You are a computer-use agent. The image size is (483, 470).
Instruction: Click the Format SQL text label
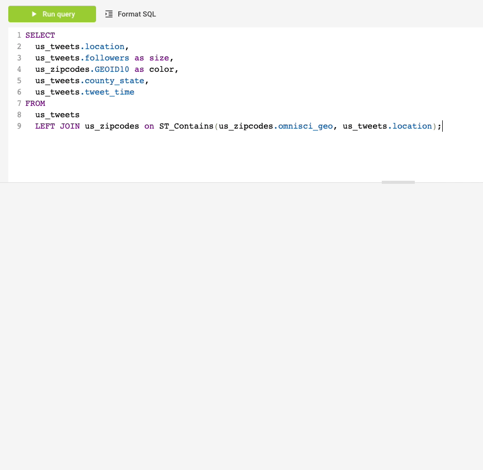[137, 14]
